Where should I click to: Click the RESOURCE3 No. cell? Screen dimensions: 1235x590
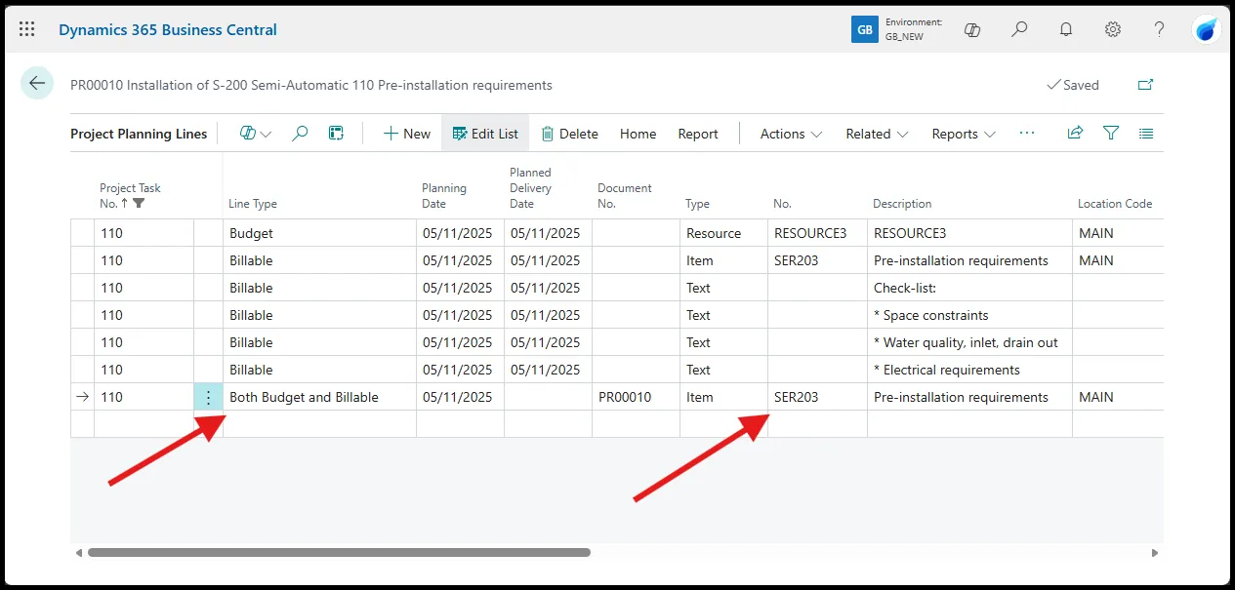click(x=818, y=233)
